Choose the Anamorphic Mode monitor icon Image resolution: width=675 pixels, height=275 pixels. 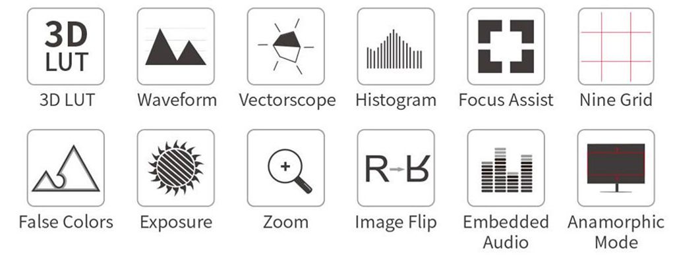[616, 168]
